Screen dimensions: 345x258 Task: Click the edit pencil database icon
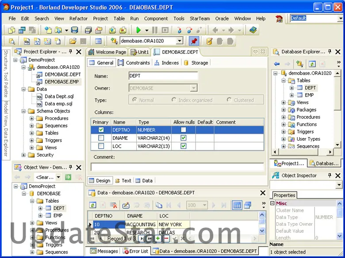pyautogui.click(x=209, y=41)
